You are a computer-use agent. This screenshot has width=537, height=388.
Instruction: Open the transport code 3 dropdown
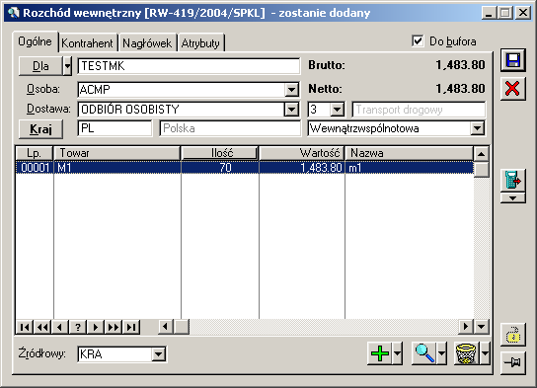coord(338,110)
